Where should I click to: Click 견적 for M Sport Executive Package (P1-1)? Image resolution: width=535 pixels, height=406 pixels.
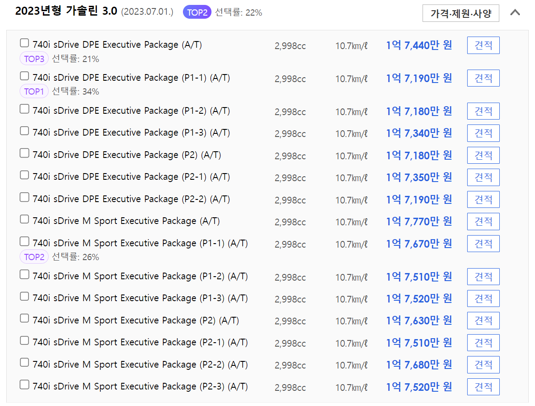coord(483,244)
